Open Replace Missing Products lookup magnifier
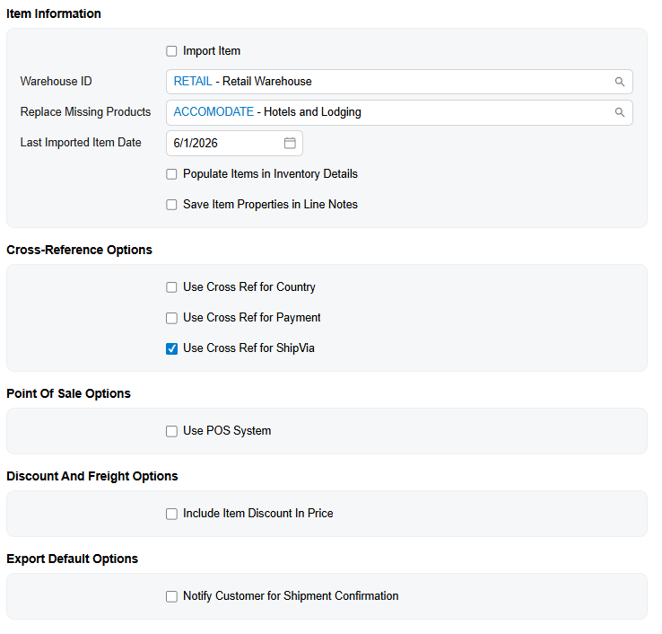This screenshot has width=662, height=634. [x=619, y=112]
